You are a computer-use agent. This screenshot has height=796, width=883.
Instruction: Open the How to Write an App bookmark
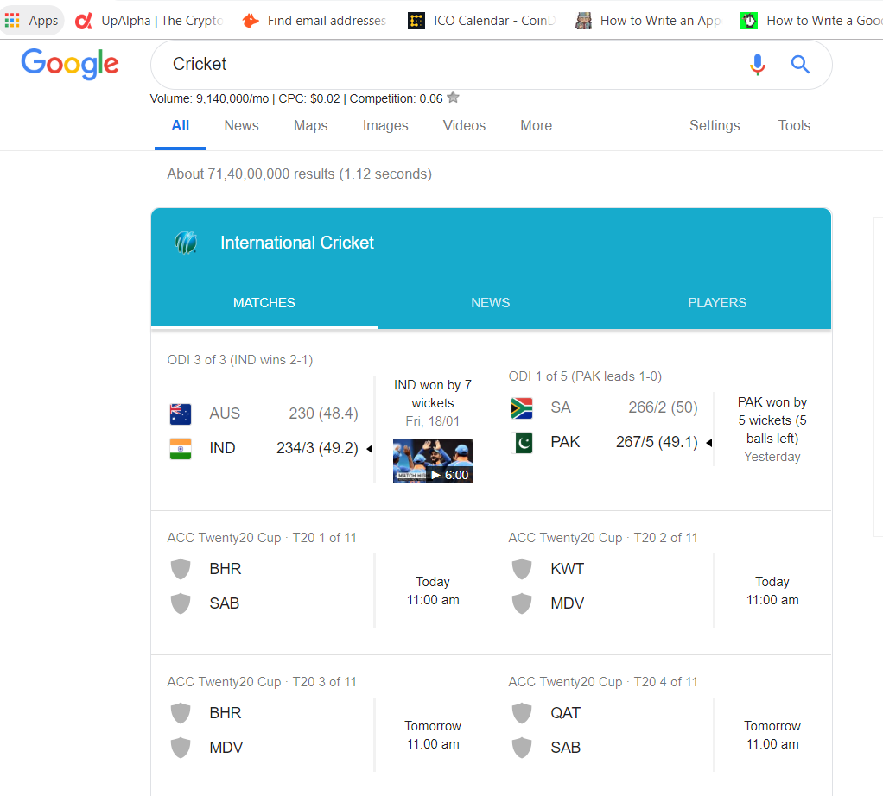[x=648, y=21]
